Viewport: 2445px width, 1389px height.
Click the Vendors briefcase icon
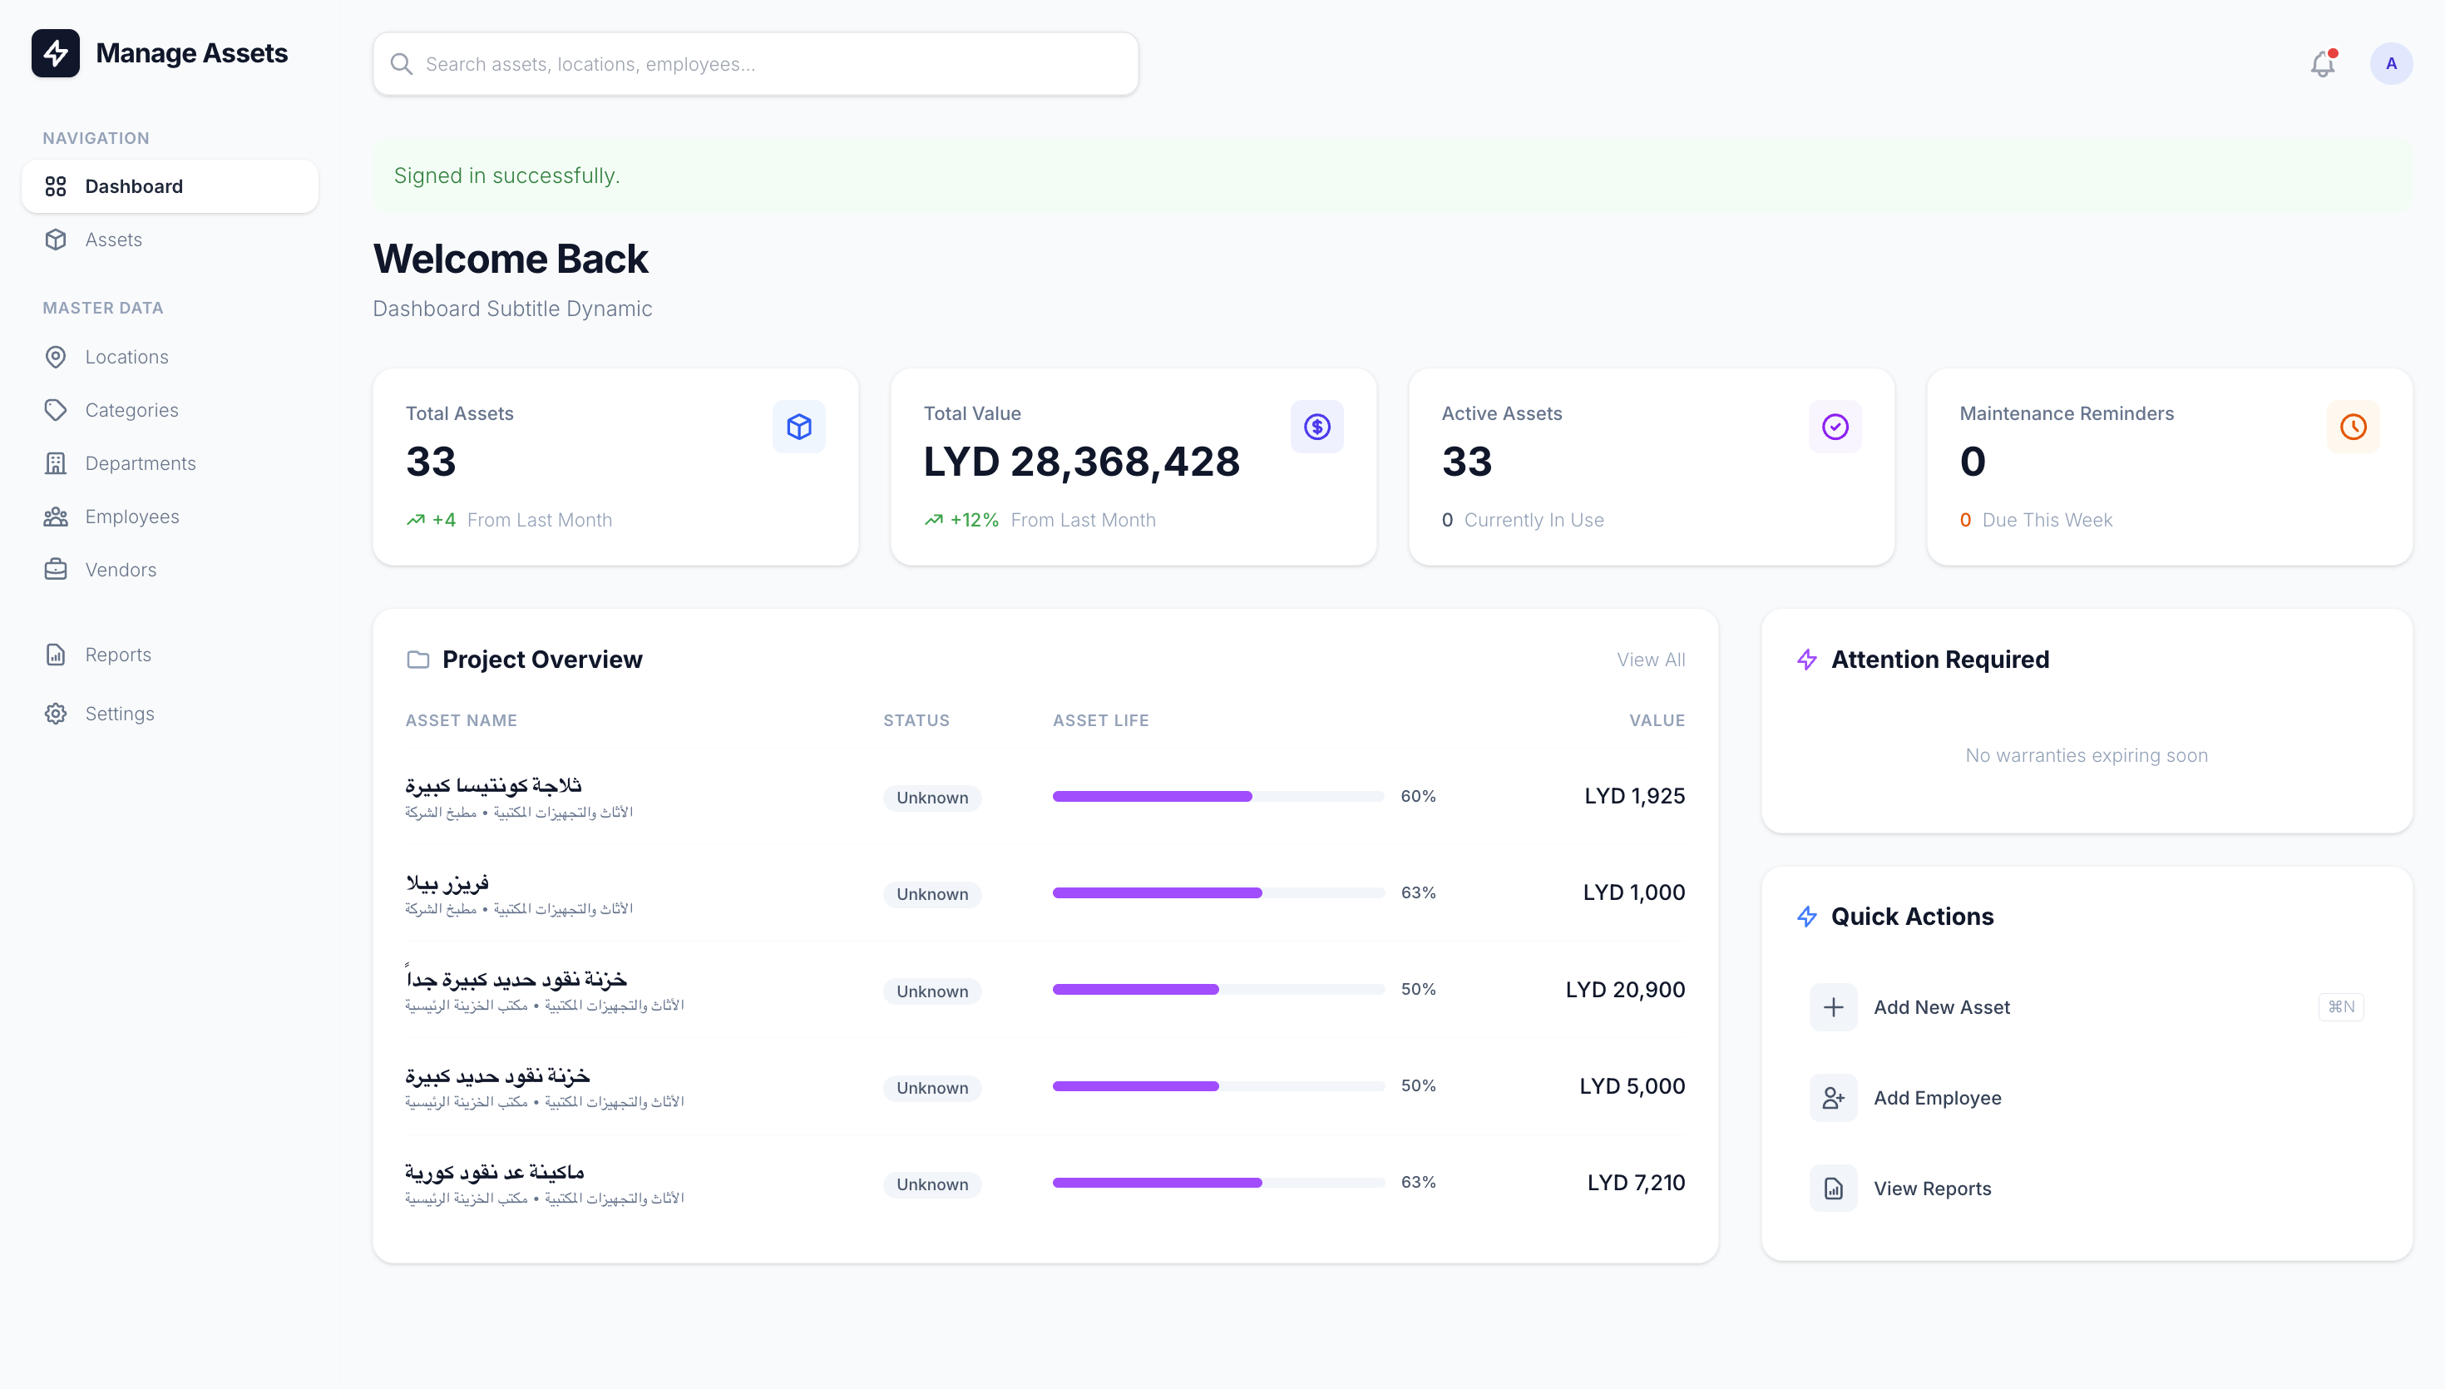pyautogui.click(x=56, y=569)
